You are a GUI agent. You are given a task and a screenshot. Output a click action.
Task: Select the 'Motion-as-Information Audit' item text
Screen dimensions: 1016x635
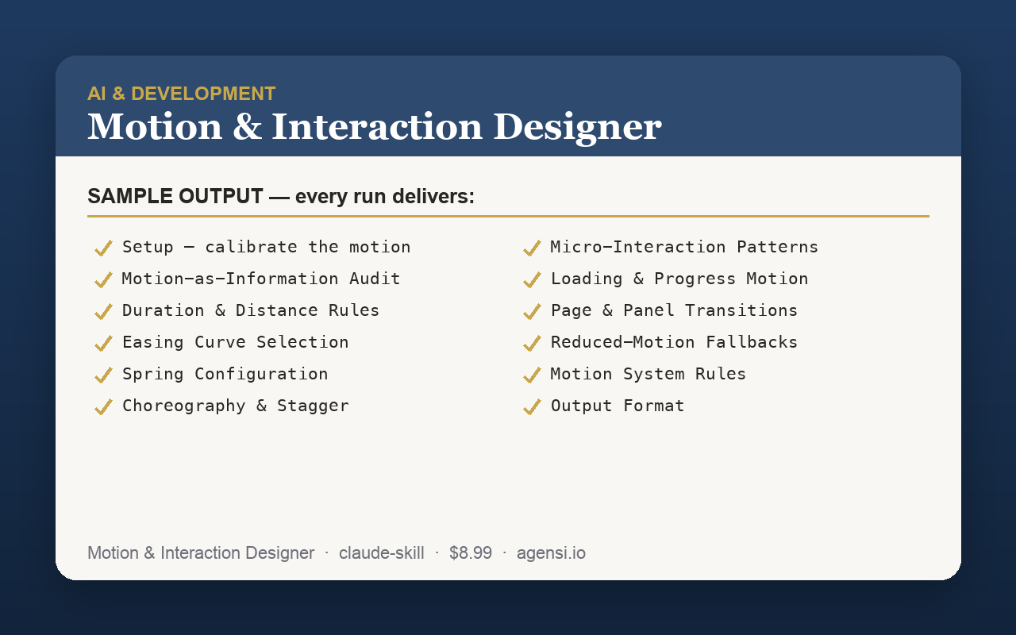[261, 279]
